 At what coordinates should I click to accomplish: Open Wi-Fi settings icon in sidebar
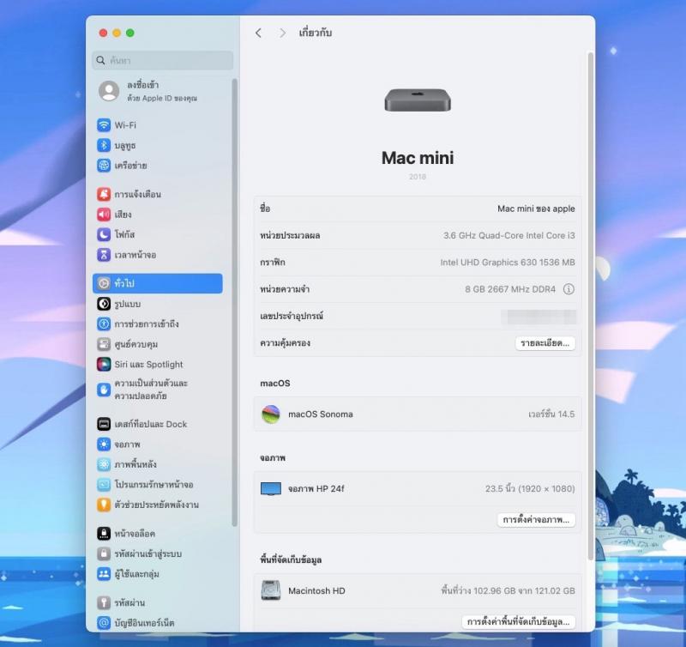click(x=104, y=125)
